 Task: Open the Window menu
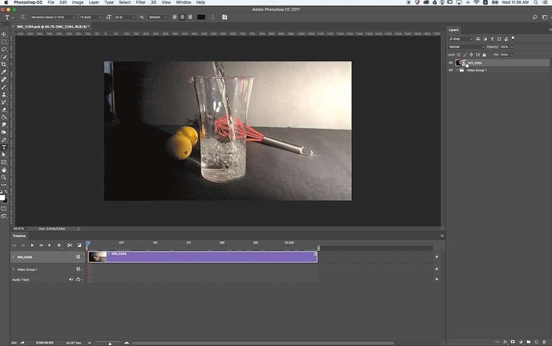click(x=183, y=2)
